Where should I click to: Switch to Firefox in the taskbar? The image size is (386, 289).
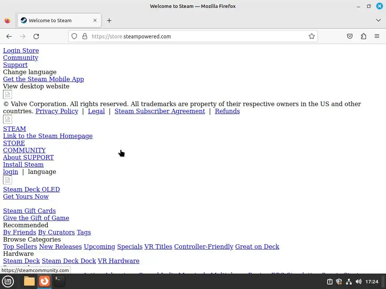coord(44,281)
